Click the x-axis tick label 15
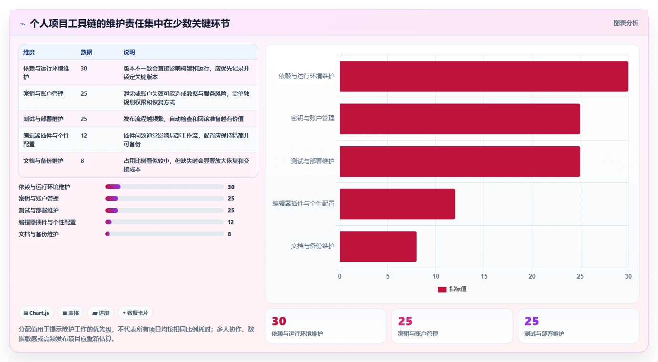The width and height of the screenshot is (658, 362). pyautogui.click(x=484, y=276)
